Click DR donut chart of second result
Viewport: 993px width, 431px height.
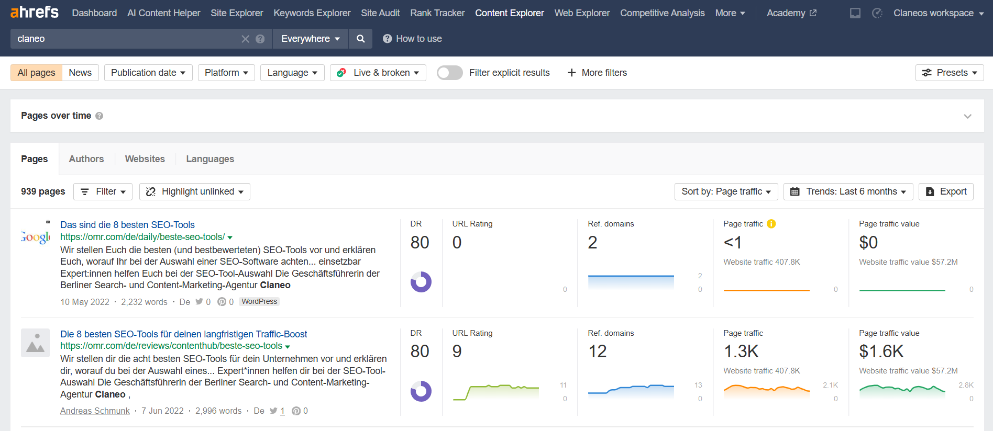pos(421,391)
